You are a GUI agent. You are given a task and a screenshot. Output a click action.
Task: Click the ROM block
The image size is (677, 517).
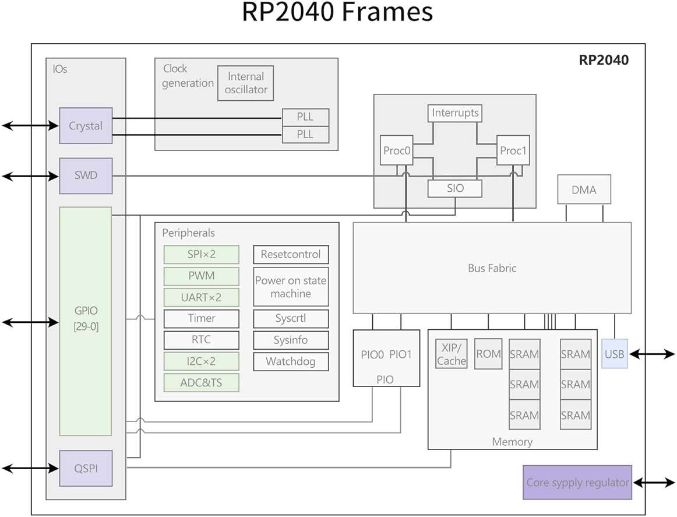pyautogui.click(x=488, y=354)
